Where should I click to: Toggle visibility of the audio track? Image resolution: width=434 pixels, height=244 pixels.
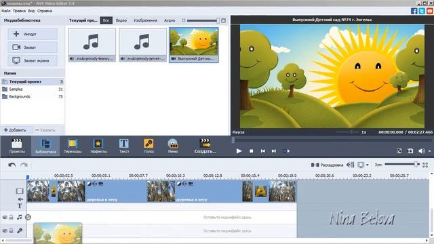click(x=5, y=218)
